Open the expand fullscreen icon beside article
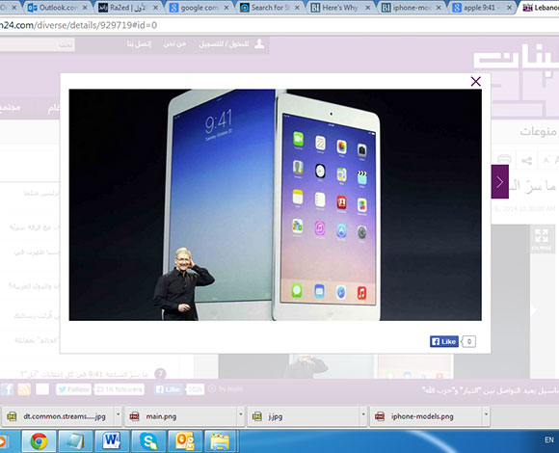Screen dimensions: 559x453 (x=542, y=238)
